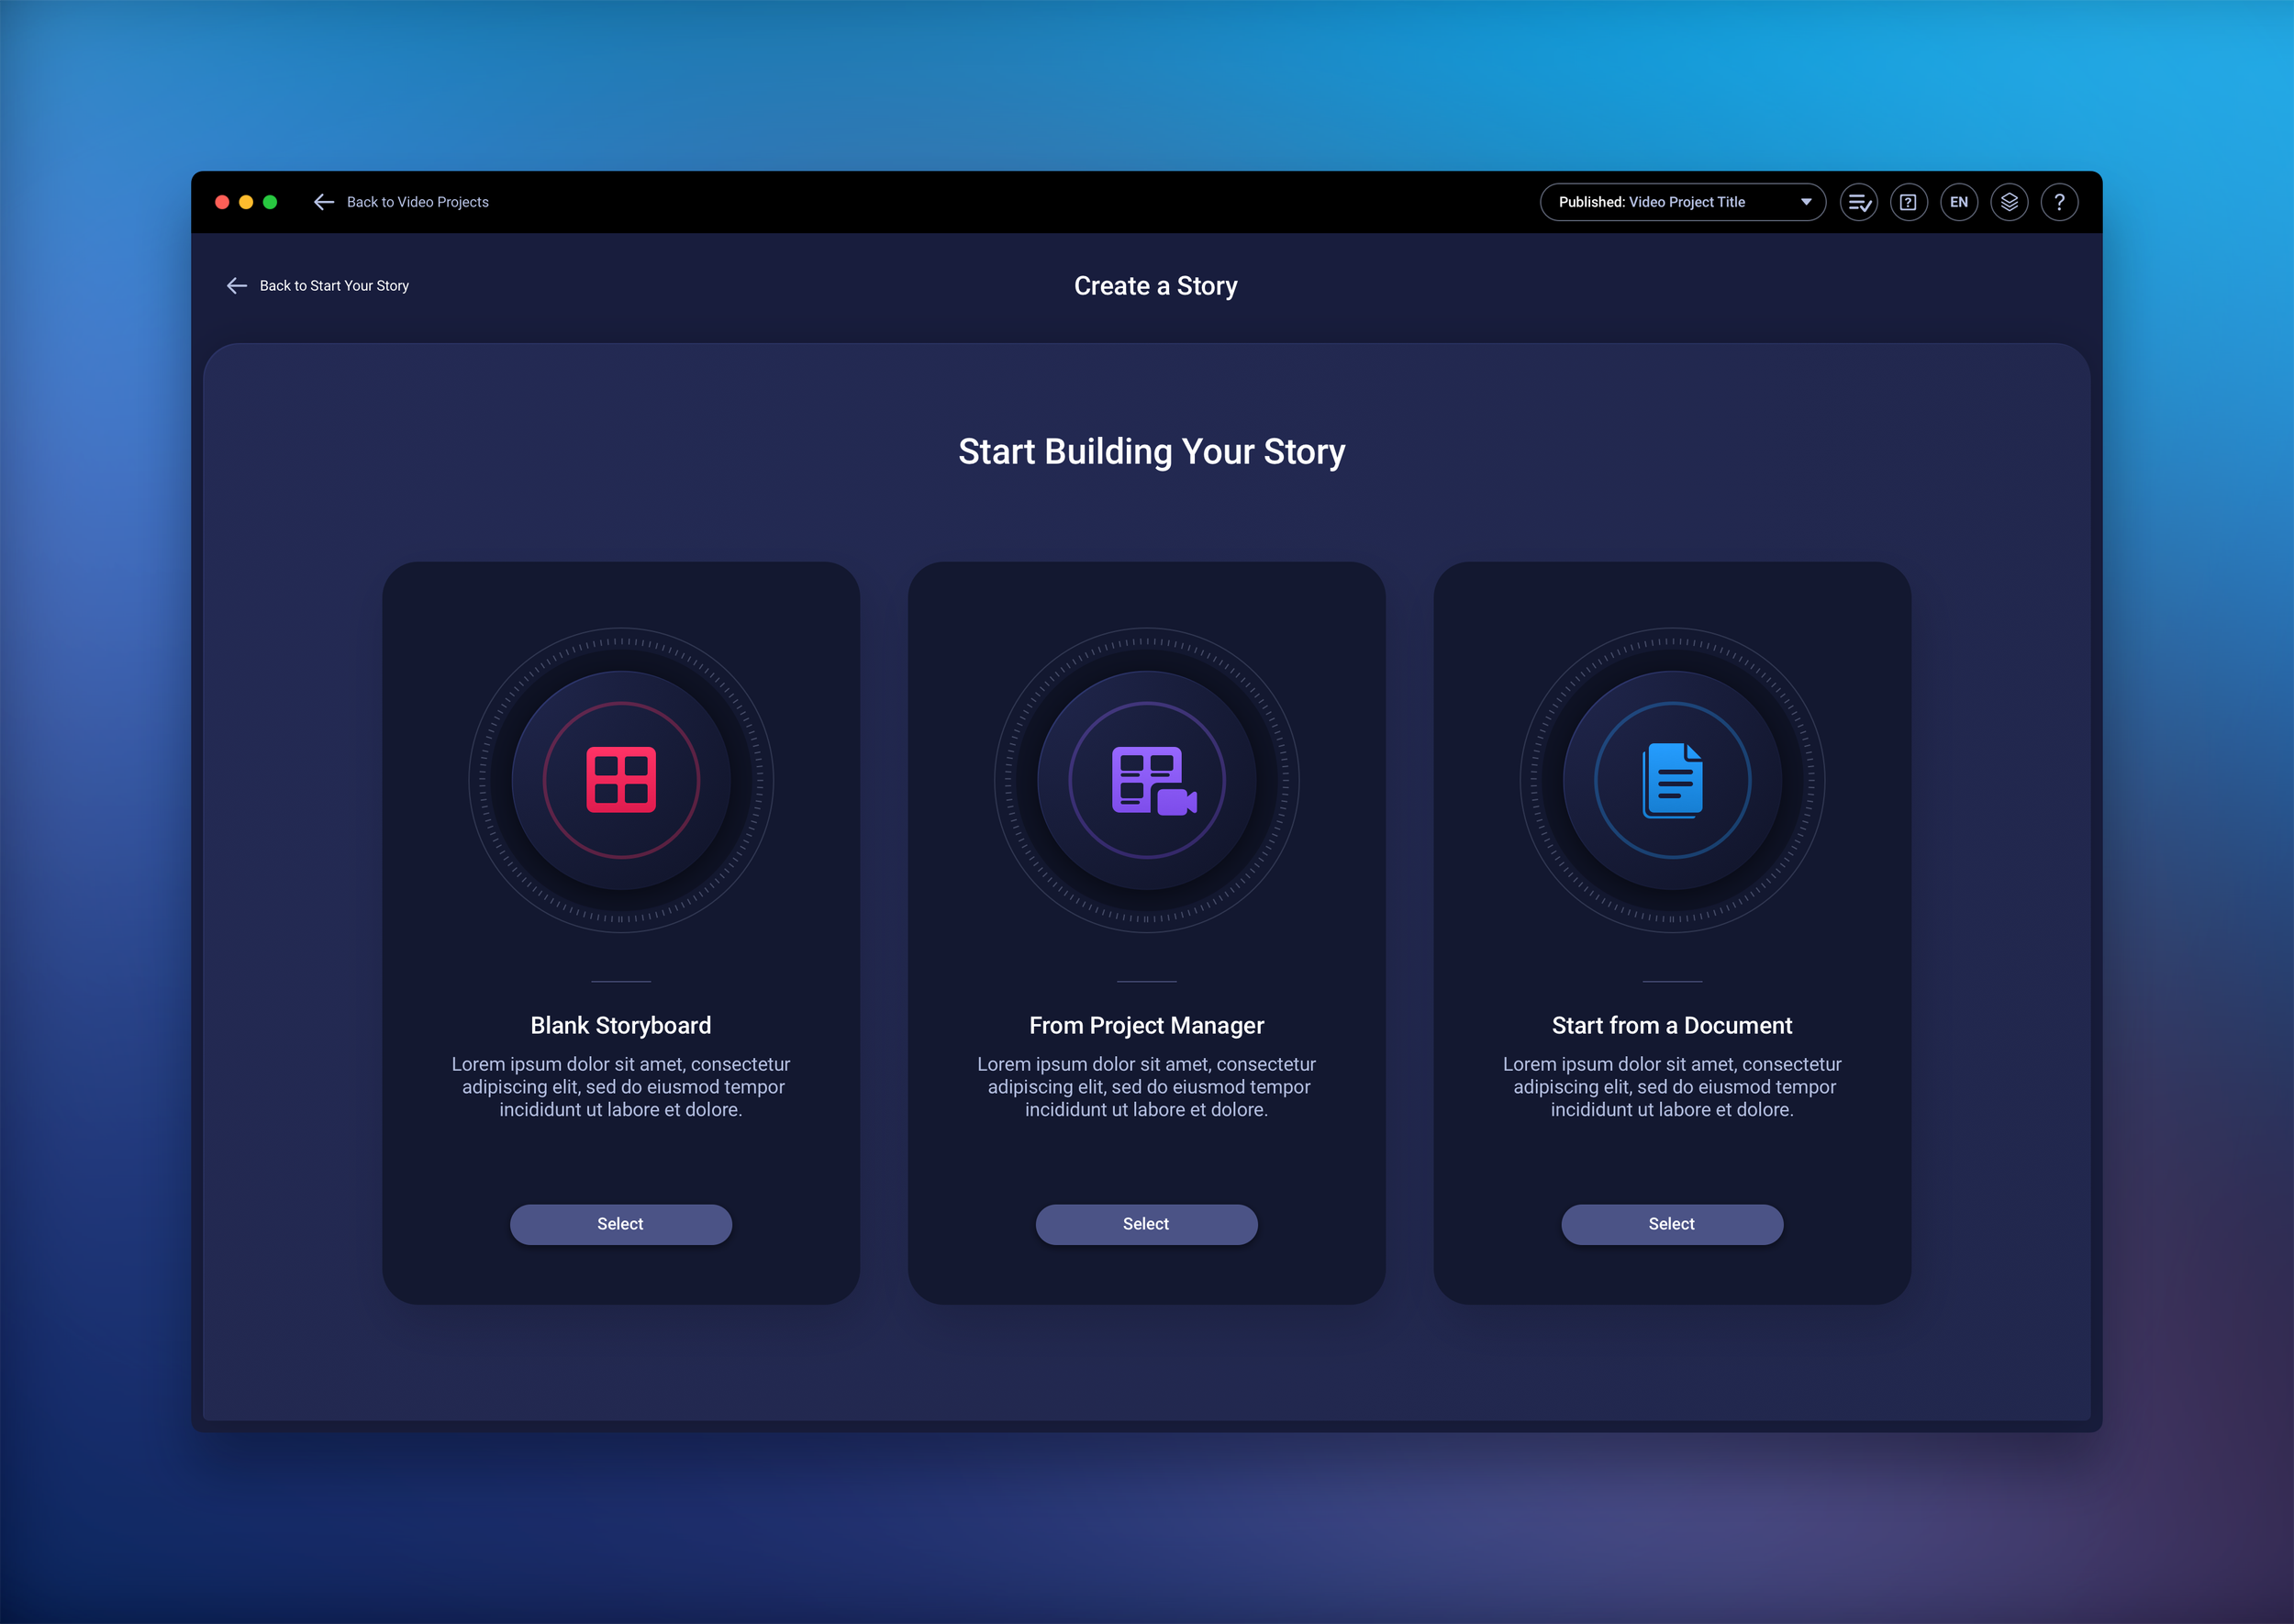The image size is (2294, 1624).
Task: Click the dropdown chevron beside Video Project Title
Action: tap(1806, 202)
